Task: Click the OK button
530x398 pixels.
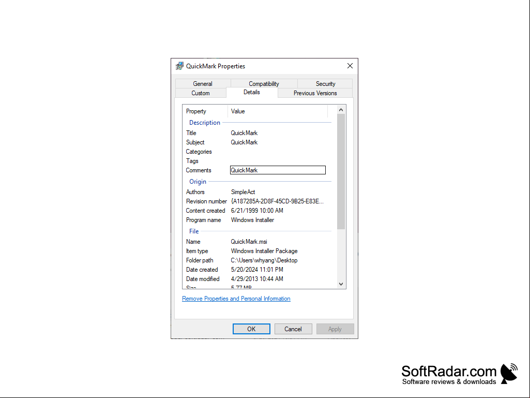Action: pyautogui.click(x=251, y=329)
